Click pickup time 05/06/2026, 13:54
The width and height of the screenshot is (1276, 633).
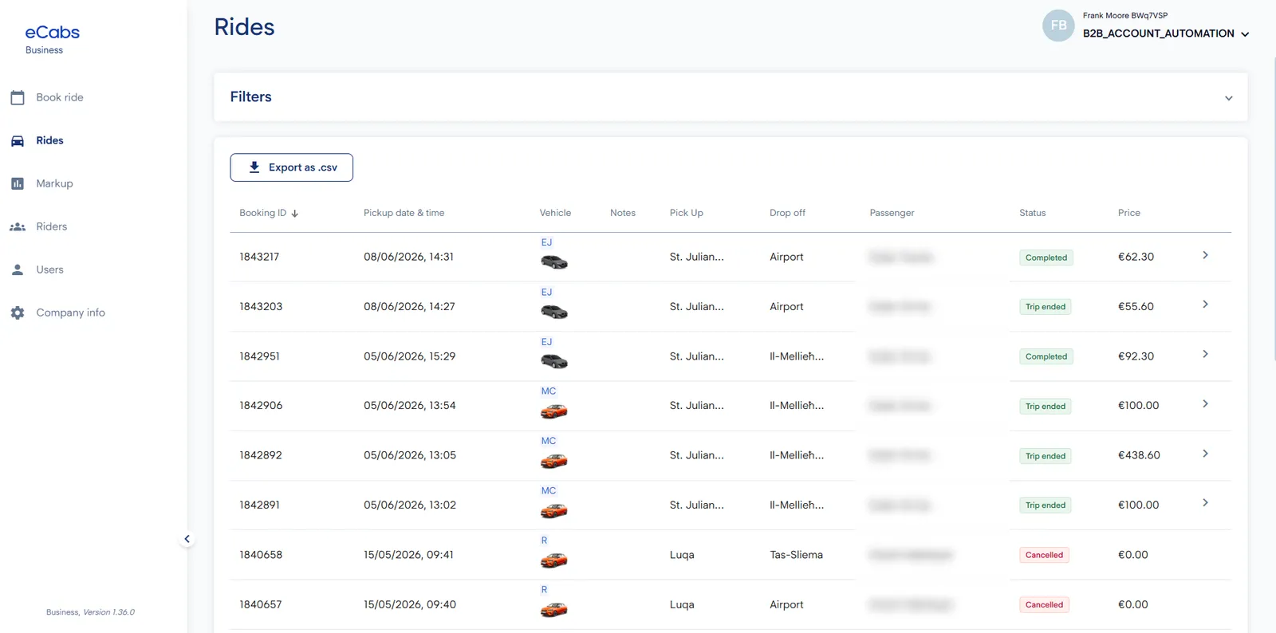tap(410, 406)
